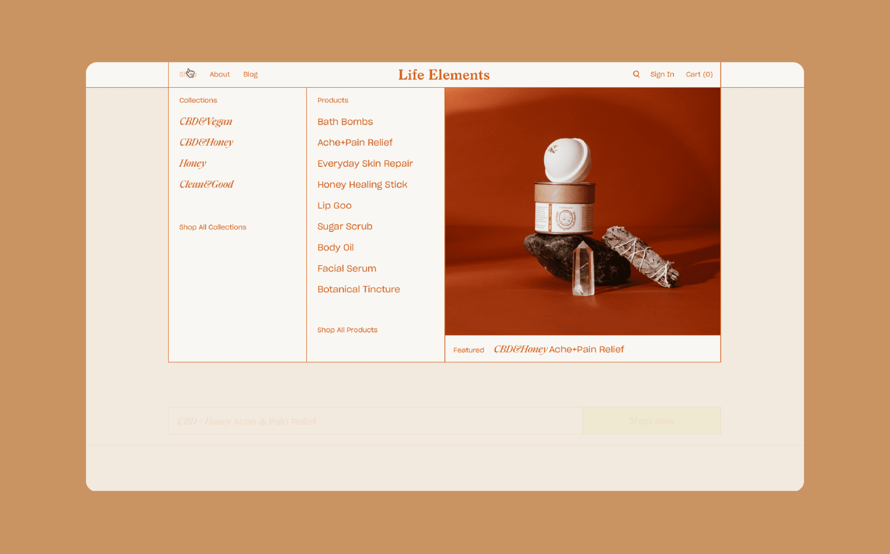Open Everyday Skin Repair product
This screenshot has height=554, width=890.
(365, 163)
